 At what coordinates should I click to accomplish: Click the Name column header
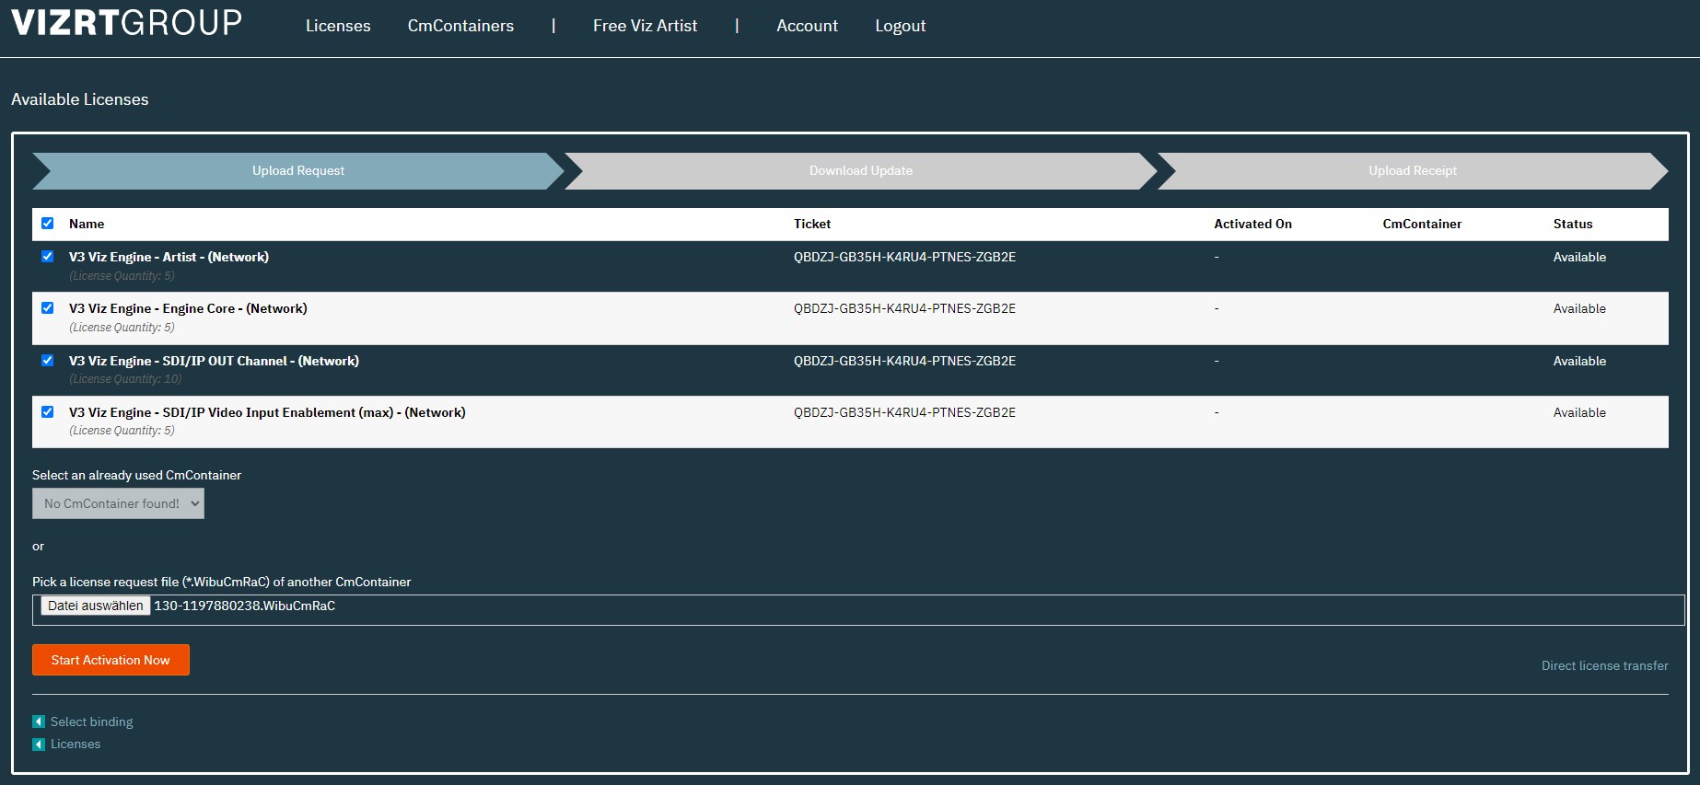[x=87, y=224]
